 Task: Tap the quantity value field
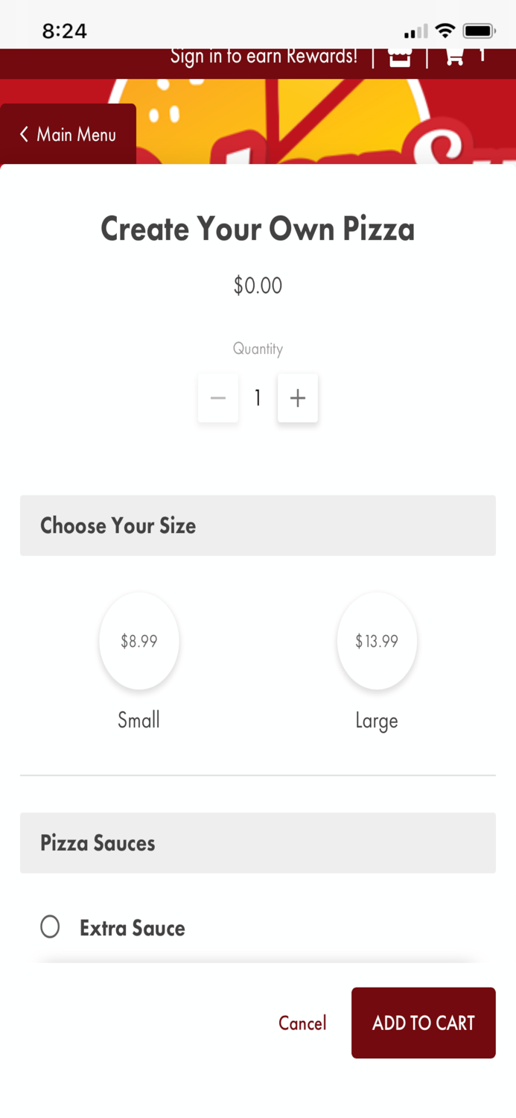(x=258, y=398)
